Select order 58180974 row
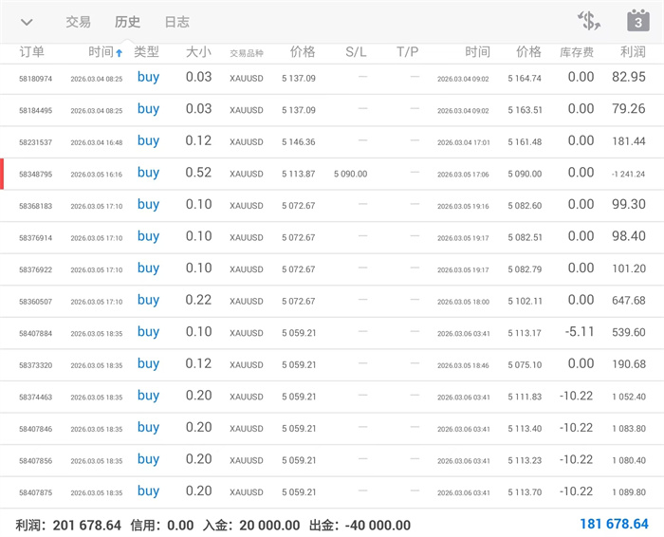The height and width of the screenshot is (537, 664). pyautogui.click(x=36, y=79)
